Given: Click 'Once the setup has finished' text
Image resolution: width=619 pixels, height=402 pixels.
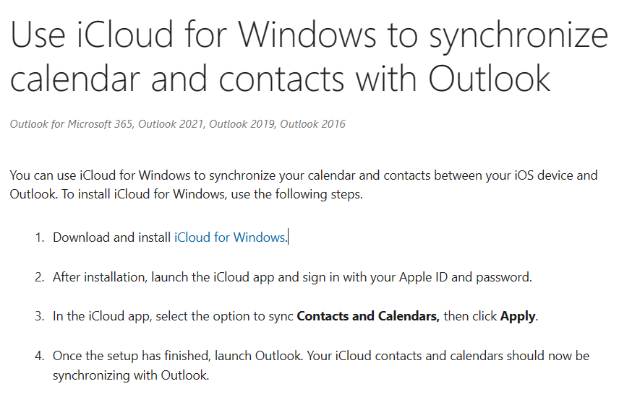Looking at the screenshot, I should coord(126,356).
